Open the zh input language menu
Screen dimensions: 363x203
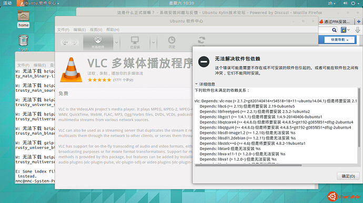coord(331,3)
